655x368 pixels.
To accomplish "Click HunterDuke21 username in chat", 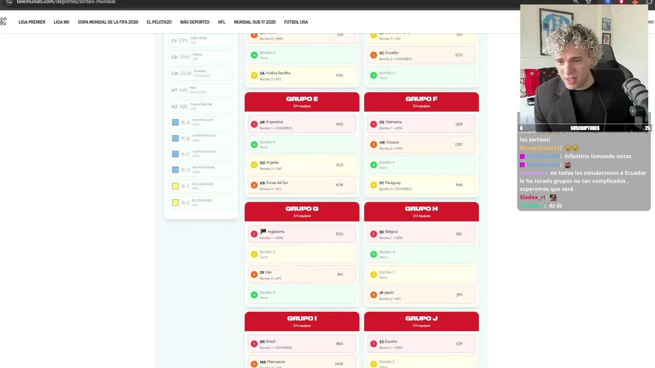I will pos(540,148).
